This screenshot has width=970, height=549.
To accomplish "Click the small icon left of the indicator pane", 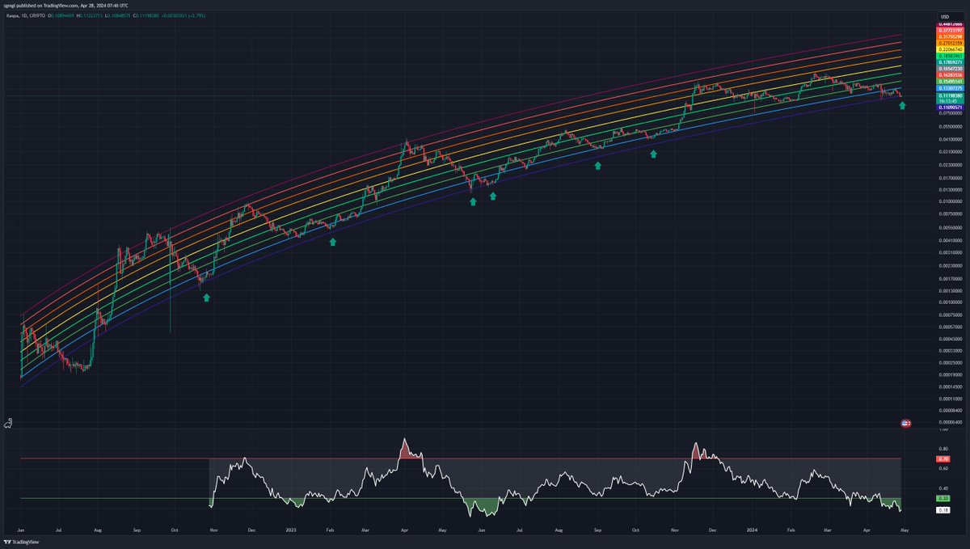I will pyautogui.click(x=8, y=422).
